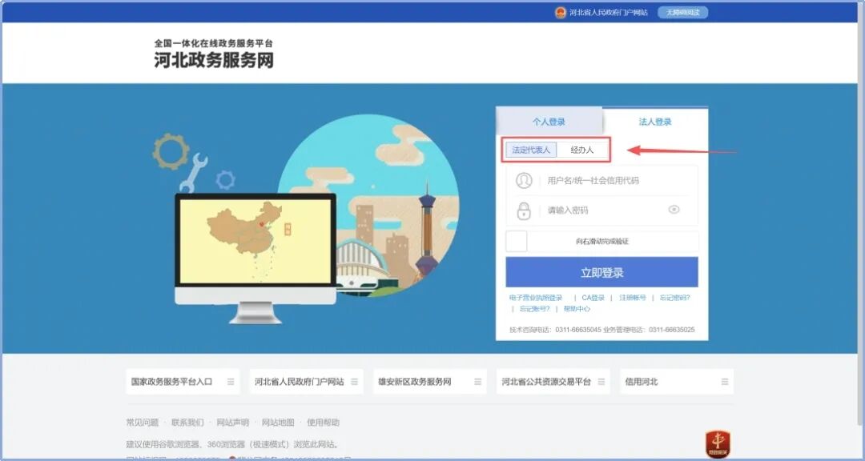Expand 河北省公共资源交易平台 dropdown
Screen dimensions: 865x461
point(553,382)
